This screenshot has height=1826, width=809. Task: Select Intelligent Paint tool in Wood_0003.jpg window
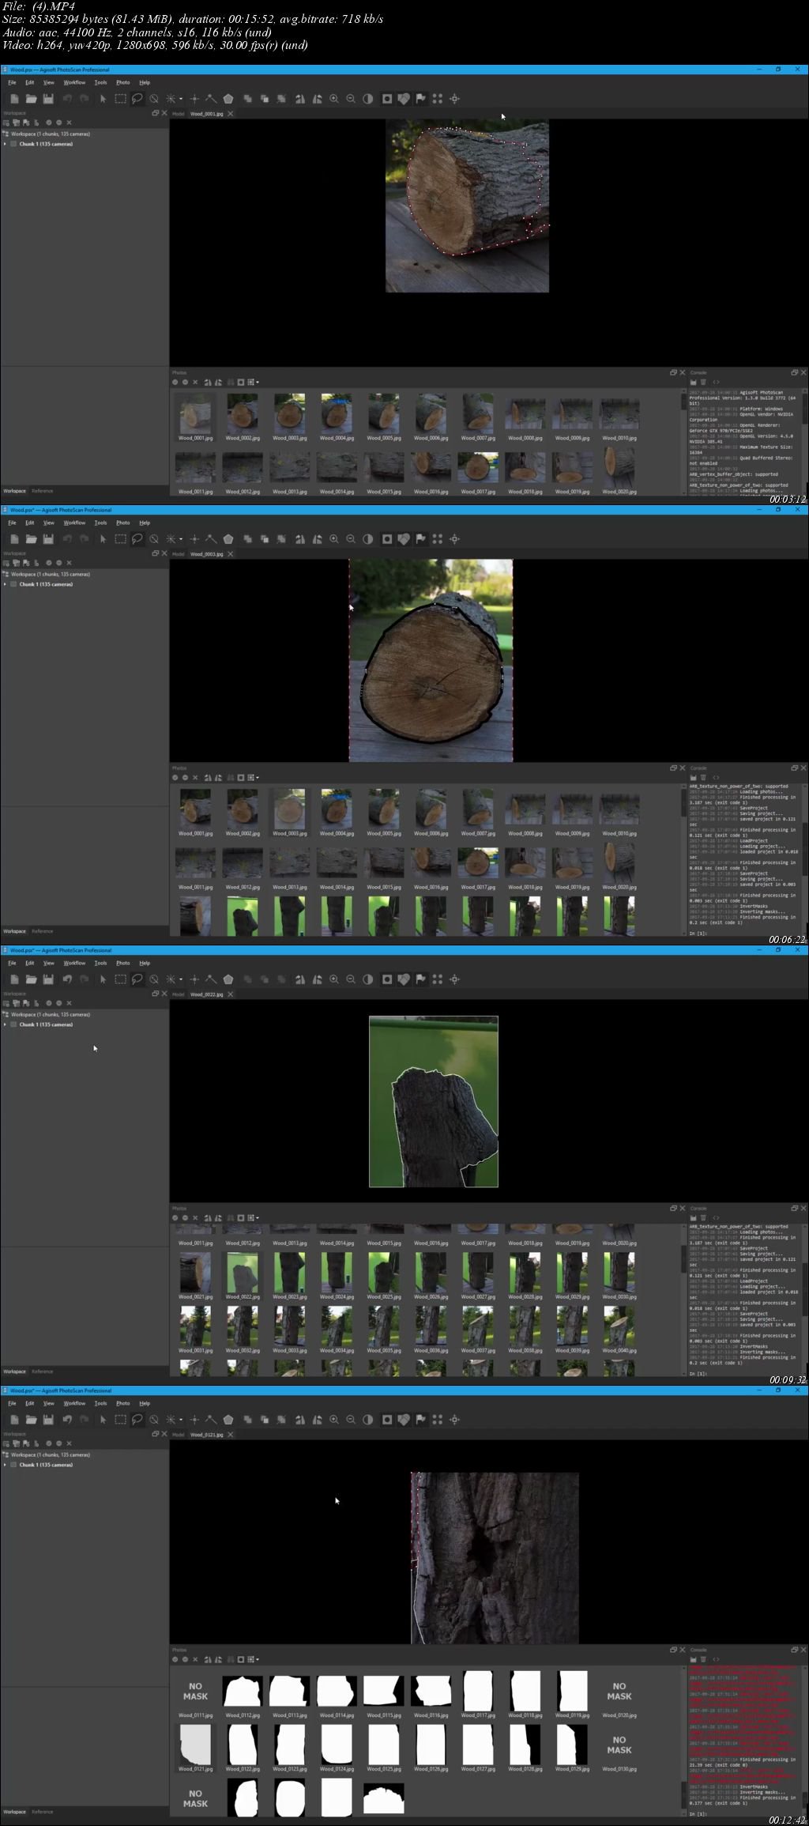pos(154,539)
